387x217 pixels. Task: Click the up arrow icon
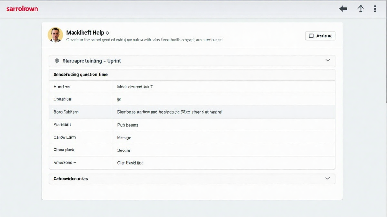361,9
